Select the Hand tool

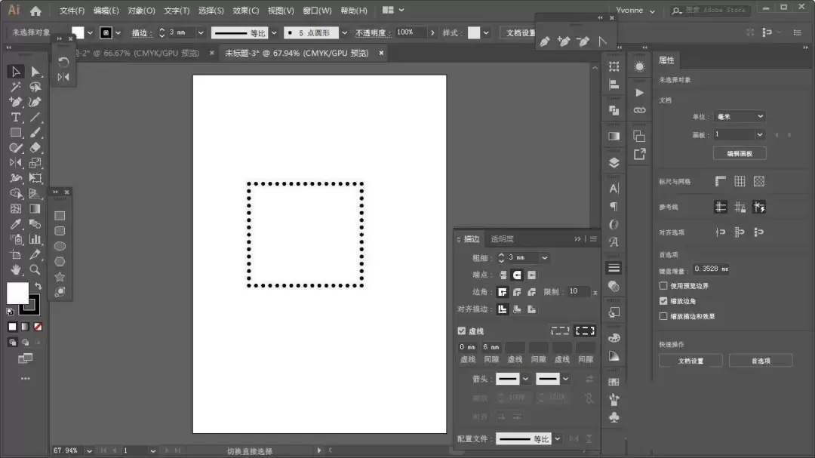coord(16,270)
